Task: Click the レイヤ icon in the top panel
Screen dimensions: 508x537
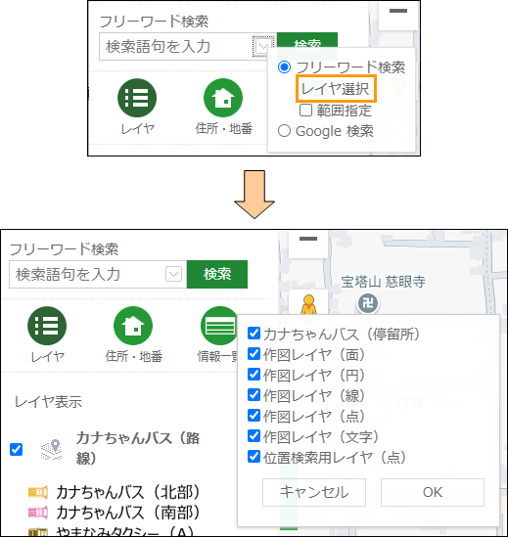Action: pos(137,98)
